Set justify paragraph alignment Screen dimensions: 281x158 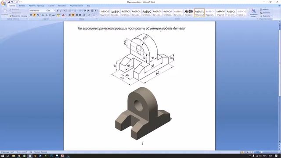coord(80,15)
